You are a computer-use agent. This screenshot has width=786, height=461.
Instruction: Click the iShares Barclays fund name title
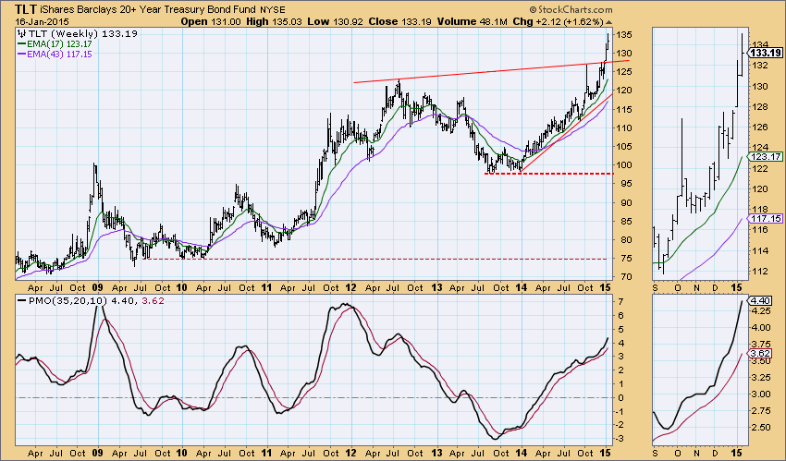pyautogui.click(x=149, y=9)
